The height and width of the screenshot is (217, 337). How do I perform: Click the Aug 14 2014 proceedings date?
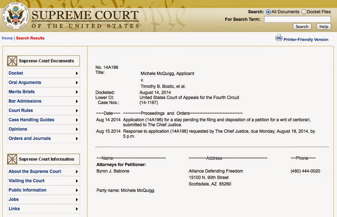pyautogui.click(x=108, y=120)
